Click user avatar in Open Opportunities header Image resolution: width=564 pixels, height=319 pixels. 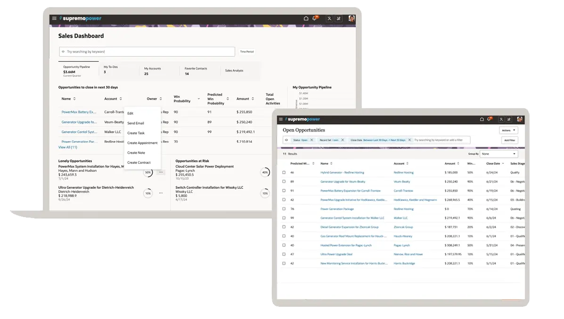520,119
